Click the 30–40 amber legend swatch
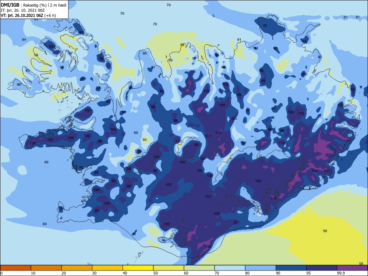 tap(107, 268)
